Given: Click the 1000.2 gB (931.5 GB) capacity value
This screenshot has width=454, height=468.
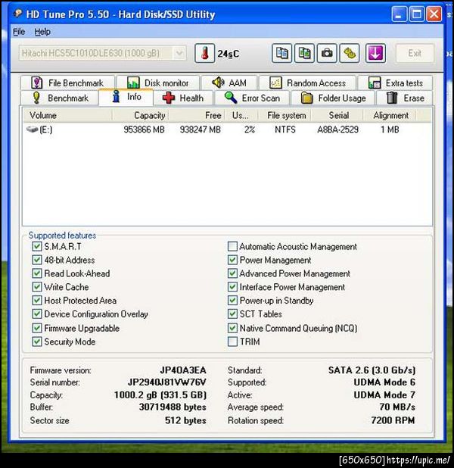Looking at the screenshot, I should pos(160,395).
